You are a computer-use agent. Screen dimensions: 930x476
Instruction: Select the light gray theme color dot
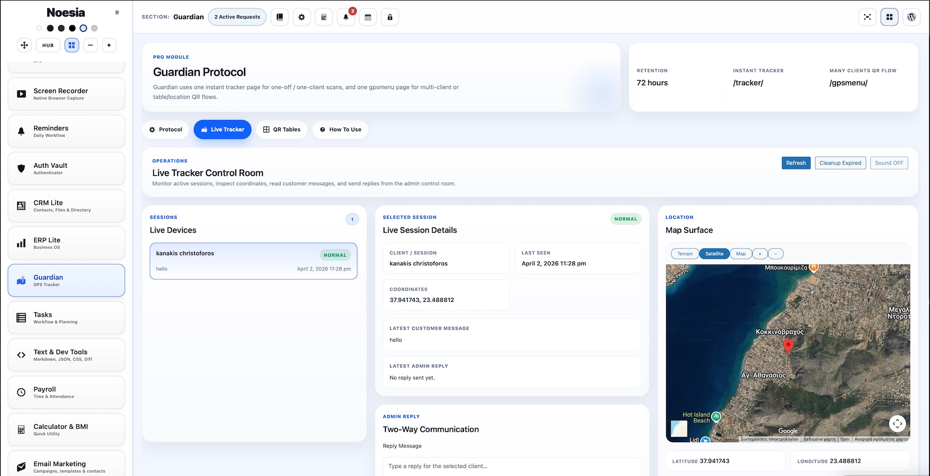point(94,28)
